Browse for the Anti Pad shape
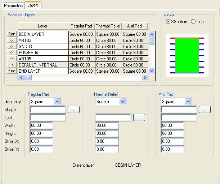This screenshot has height=184, width=220. [x=205, y=110]
